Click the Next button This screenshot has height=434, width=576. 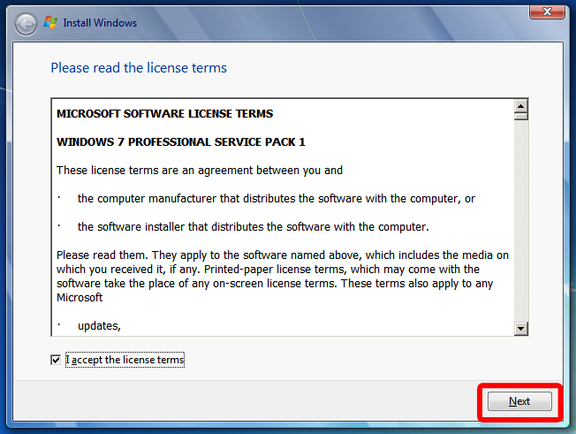519,401
